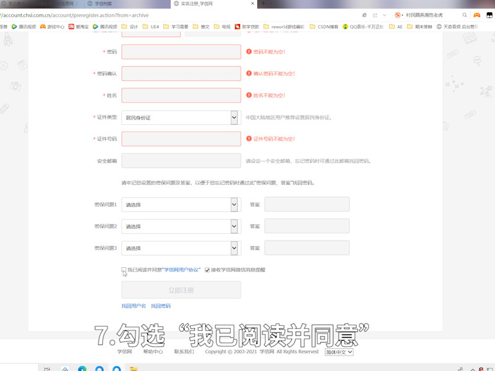Click the 立即注册 register button

(x=181, y=289)
